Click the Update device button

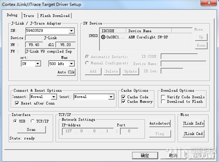[131, 71]
